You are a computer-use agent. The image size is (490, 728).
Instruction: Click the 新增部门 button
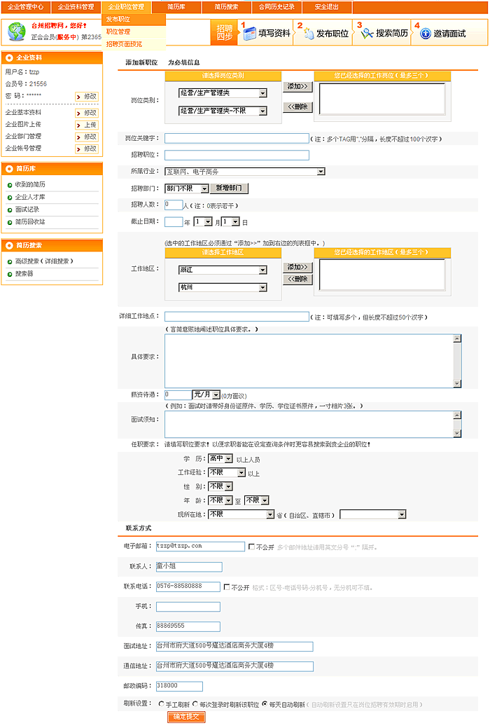coord(230,188)
